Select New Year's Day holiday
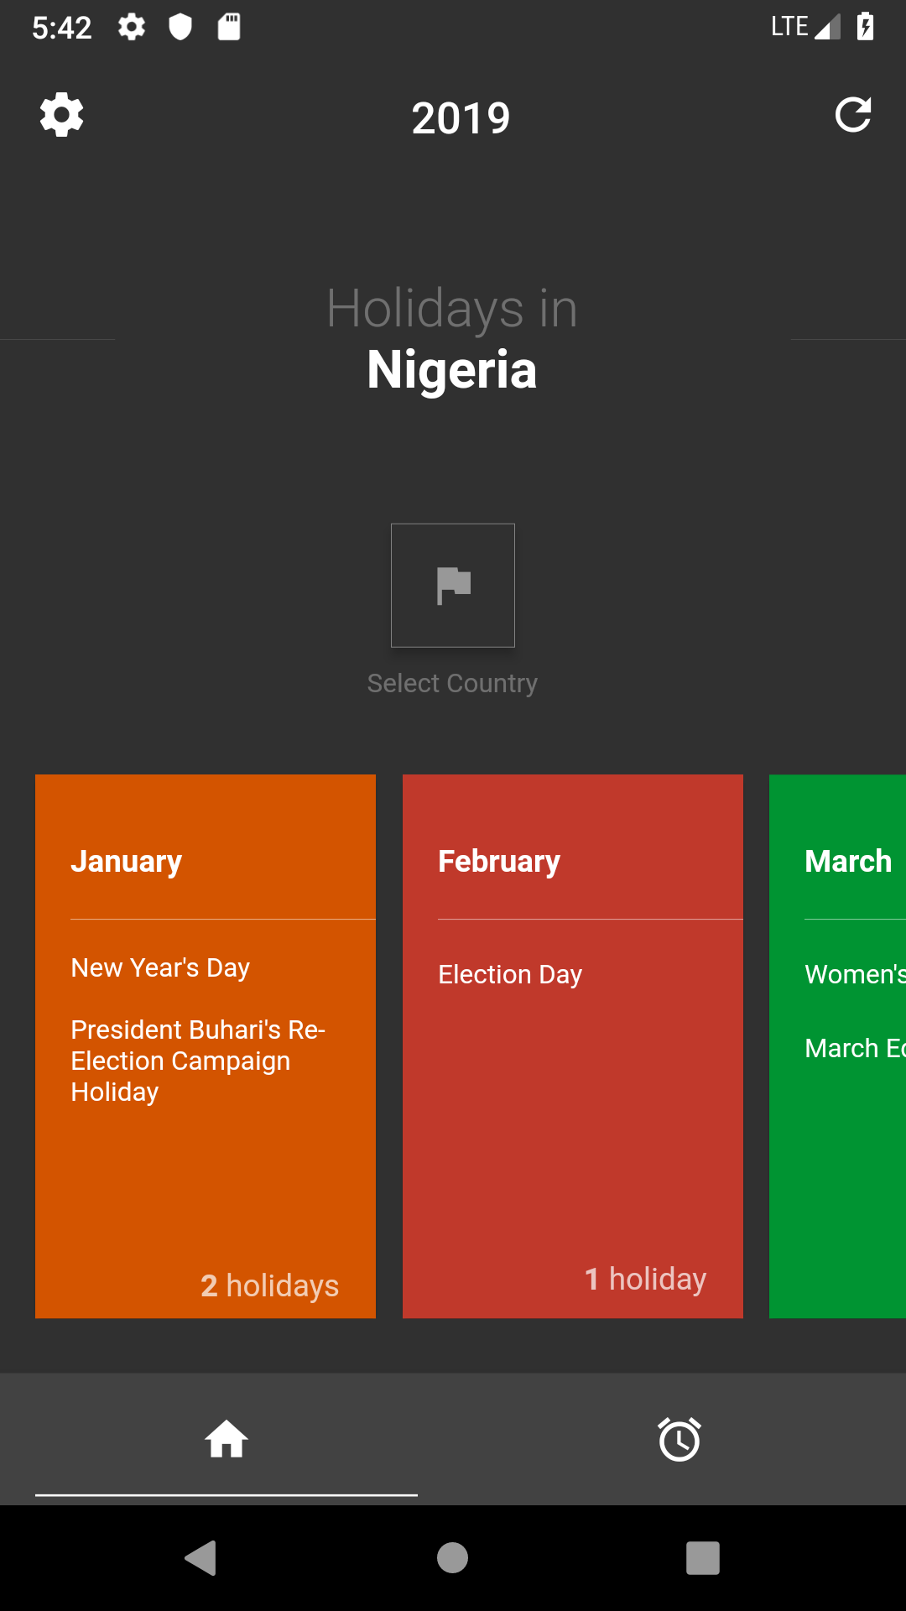This screenshot has height=1611, width=906. [x=160, y=967]
